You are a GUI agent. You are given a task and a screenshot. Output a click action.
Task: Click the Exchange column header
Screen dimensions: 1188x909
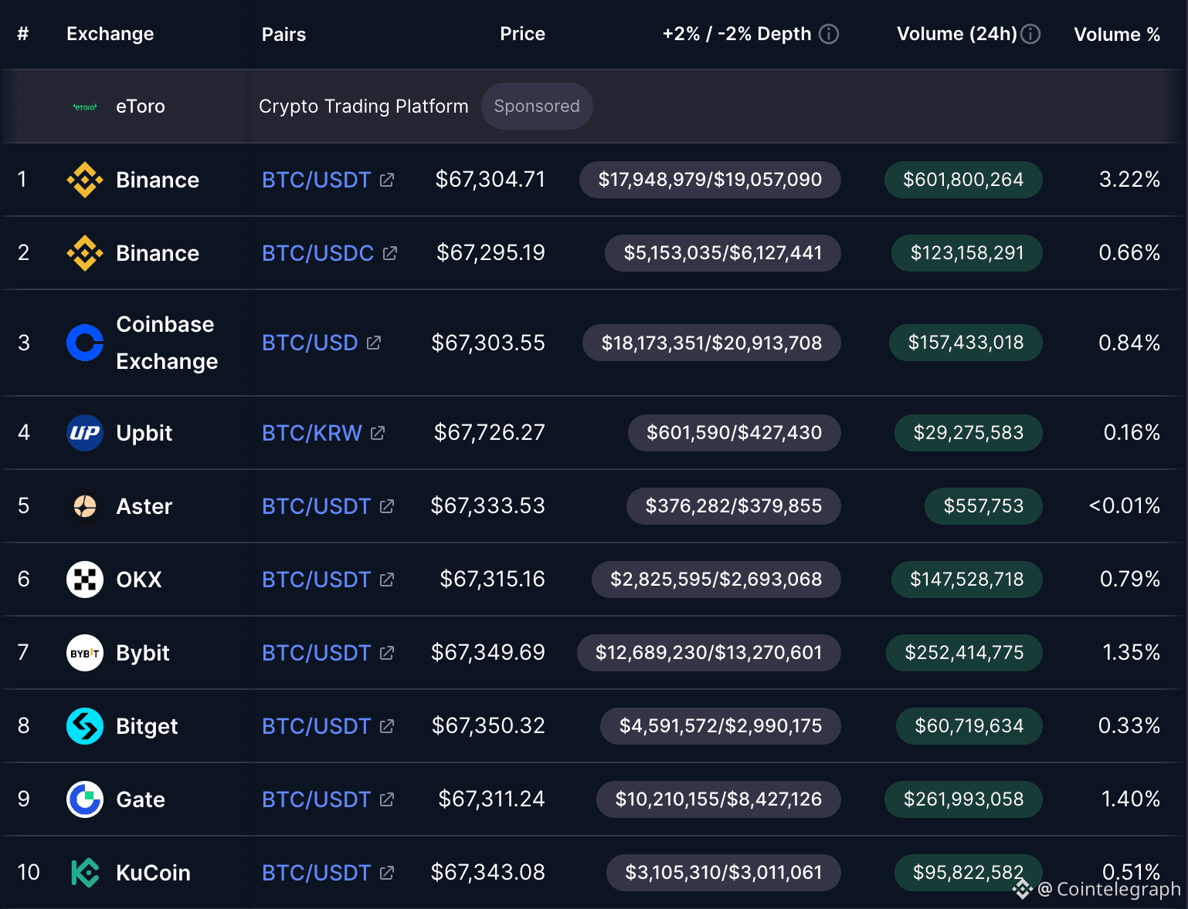(x=110, y=34)
